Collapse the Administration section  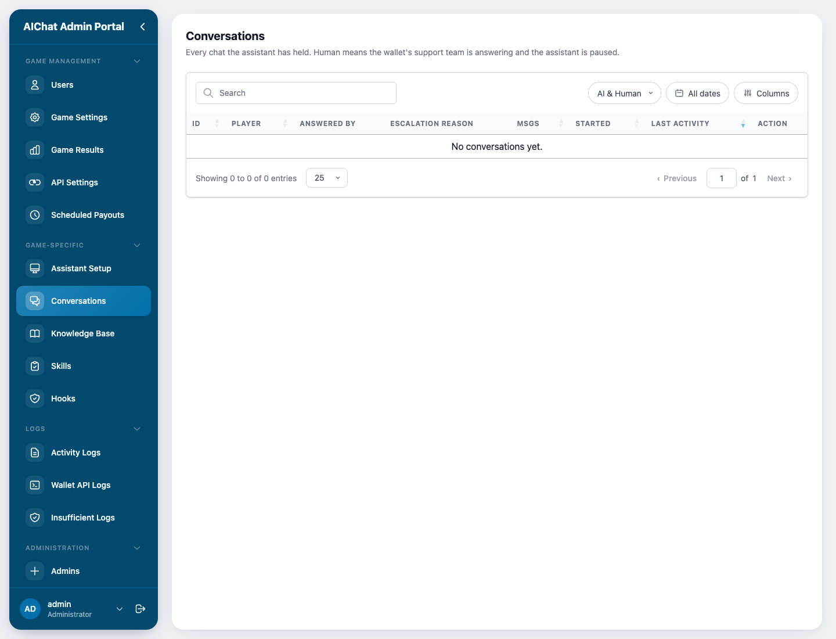(137, 548)
